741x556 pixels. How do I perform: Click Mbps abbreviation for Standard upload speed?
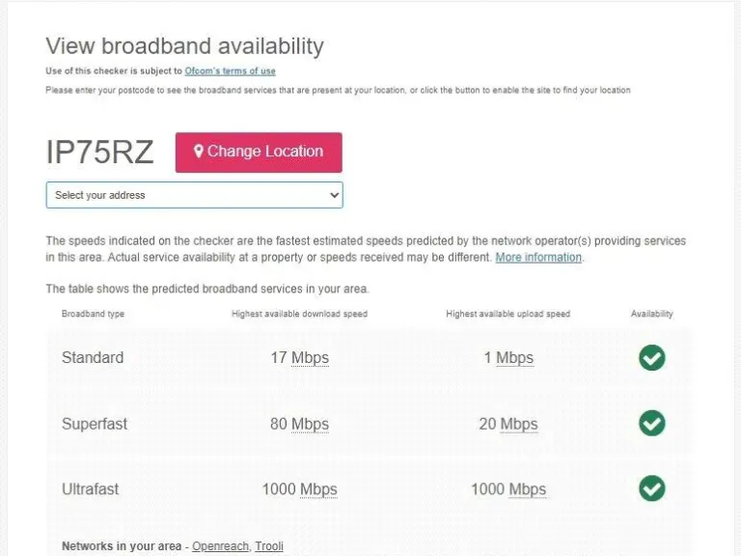click(514, 358)
